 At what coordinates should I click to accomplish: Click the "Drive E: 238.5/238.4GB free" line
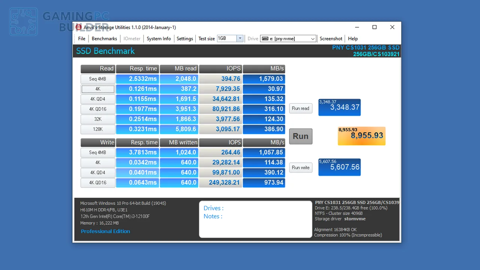[351, 208]
